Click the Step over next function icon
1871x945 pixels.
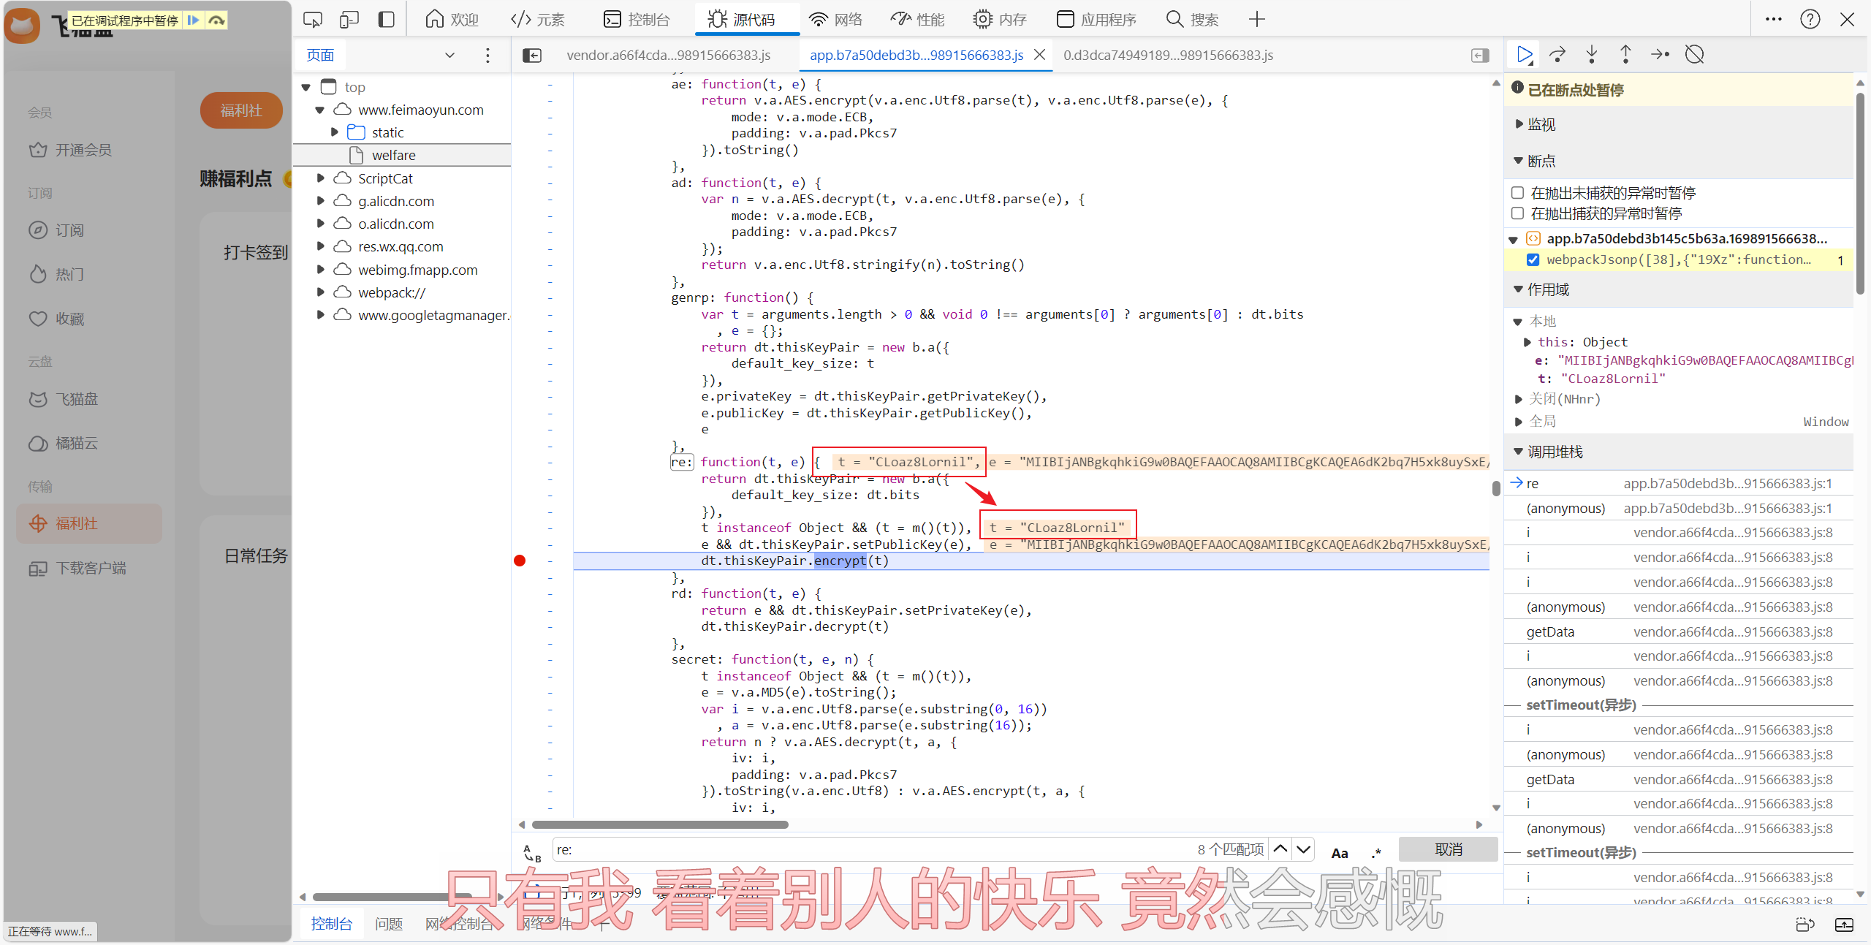(x=1557, y=55)
